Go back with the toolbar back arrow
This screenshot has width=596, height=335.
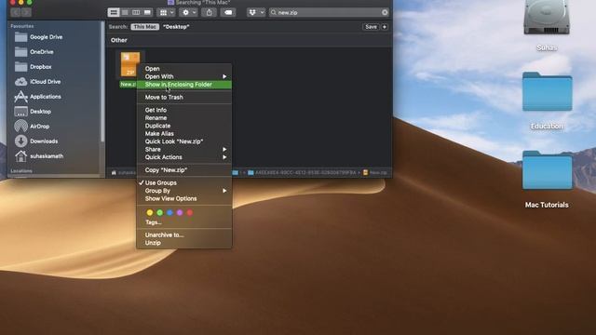tap(16, 12)
